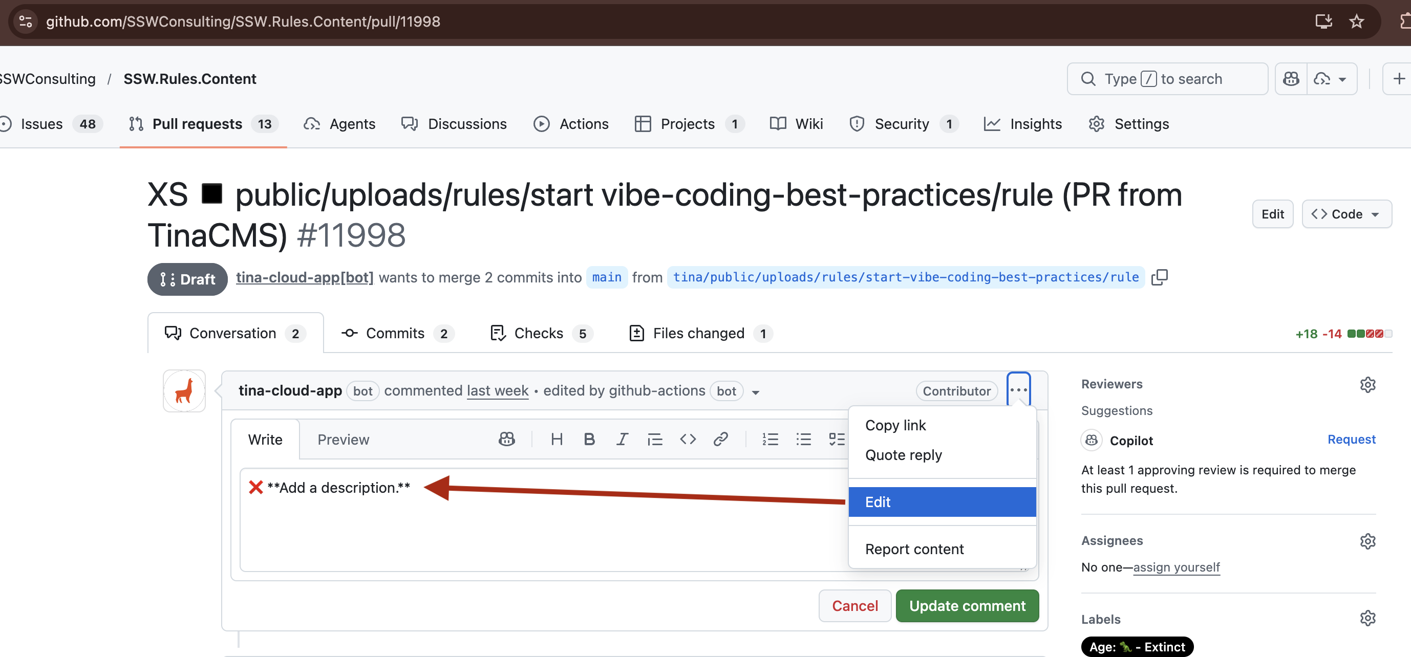The image size is (1411, 657).
Task: Click the Bold formatting icon
Action: [589, 439]
